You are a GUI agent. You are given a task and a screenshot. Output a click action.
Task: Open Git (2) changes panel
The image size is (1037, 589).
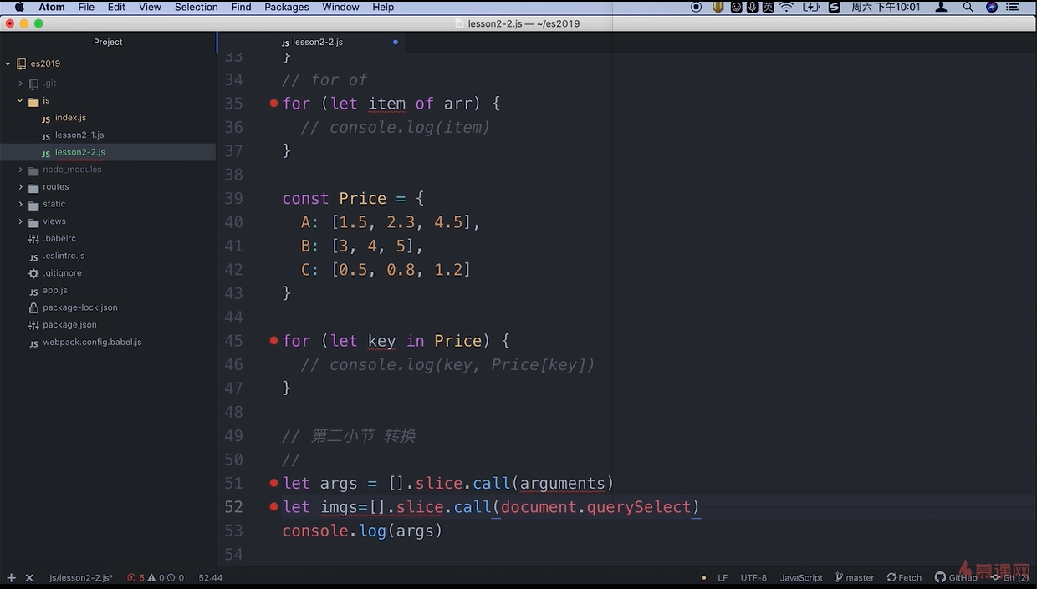[1009, 577]
